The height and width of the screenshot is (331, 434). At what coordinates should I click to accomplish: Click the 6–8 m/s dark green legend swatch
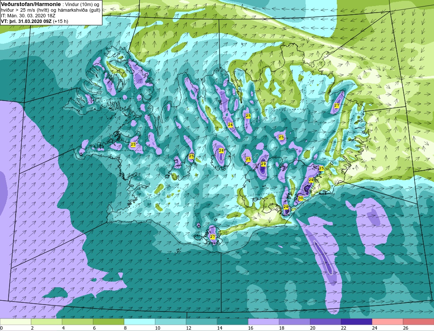(x=108, y=321)
